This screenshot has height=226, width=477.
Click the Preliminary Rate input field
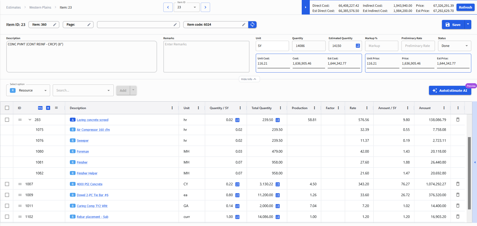click(x=418, y=46)
